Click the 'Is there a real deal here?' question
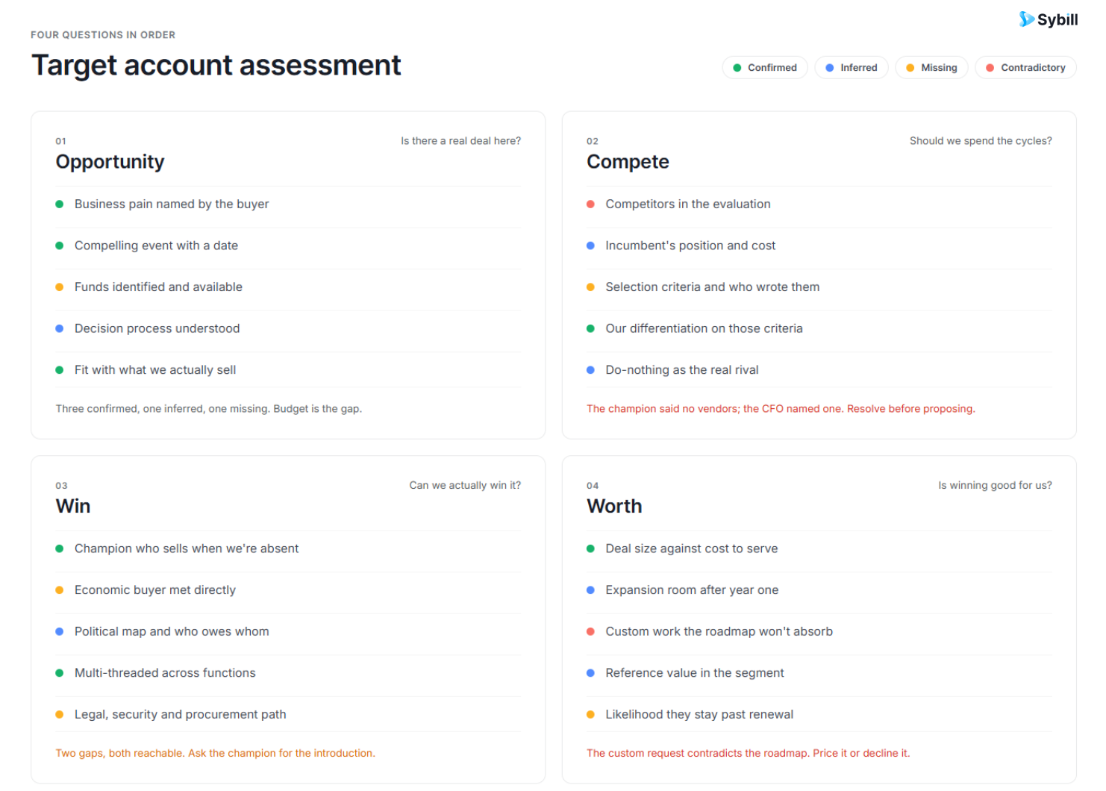 tap(460, 141)
